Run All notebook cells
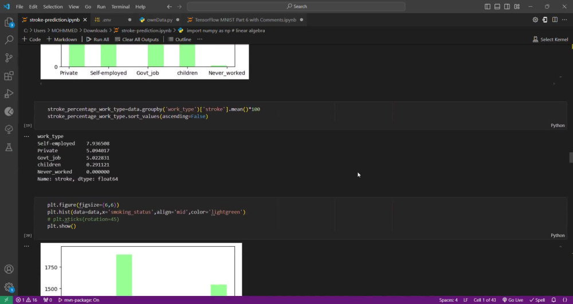Viewport: 573px width, 304px height. click(x=98, y=40)
